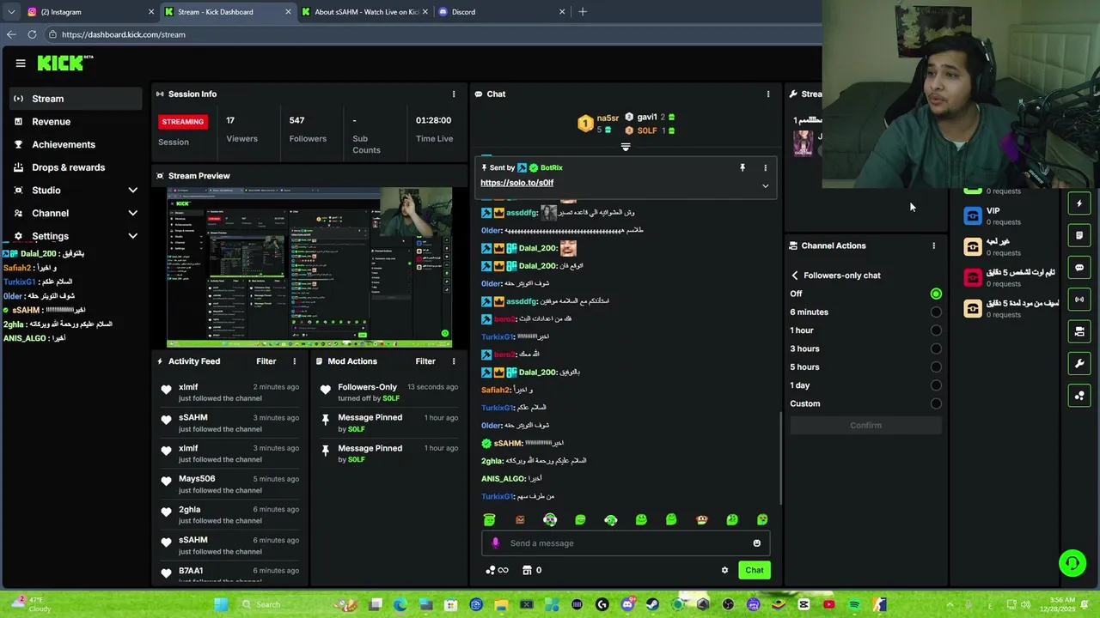Open Chat panel three-dot options menu
The height and width of the screenshot is (618, 1100).
point(768,94)
